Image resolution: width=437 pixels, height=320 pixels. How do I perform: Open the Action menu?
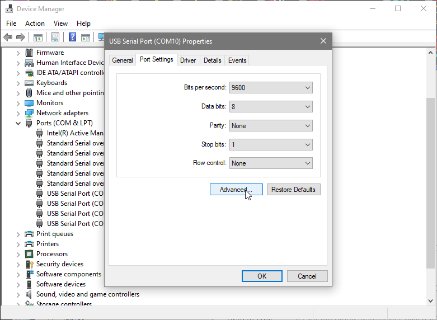pos(35,23)
